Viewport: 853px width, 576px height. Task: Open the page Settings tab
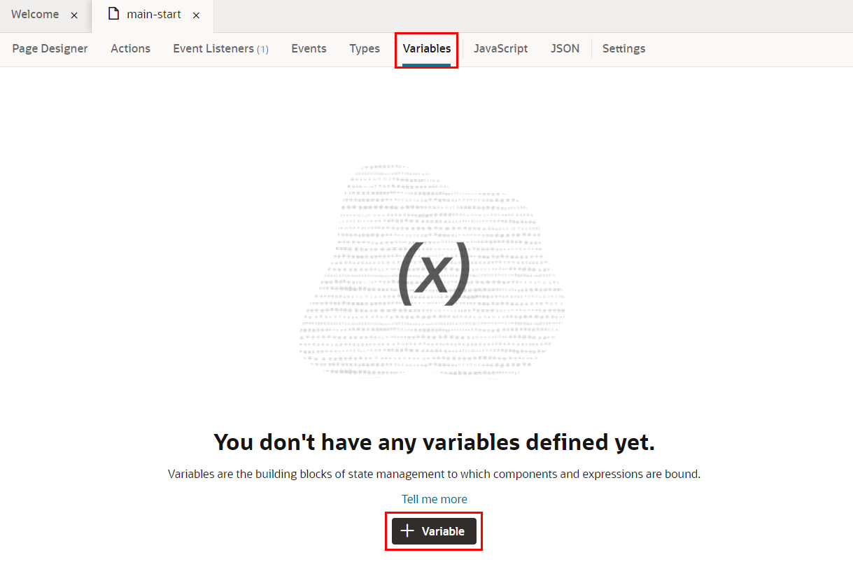[623, 48]
